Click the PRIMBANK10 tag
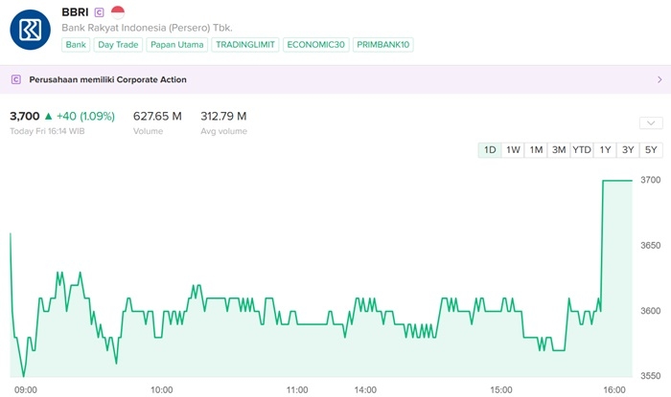Image resolution: width=671 pixels, height=397 pixels. [x=383, y=45]
